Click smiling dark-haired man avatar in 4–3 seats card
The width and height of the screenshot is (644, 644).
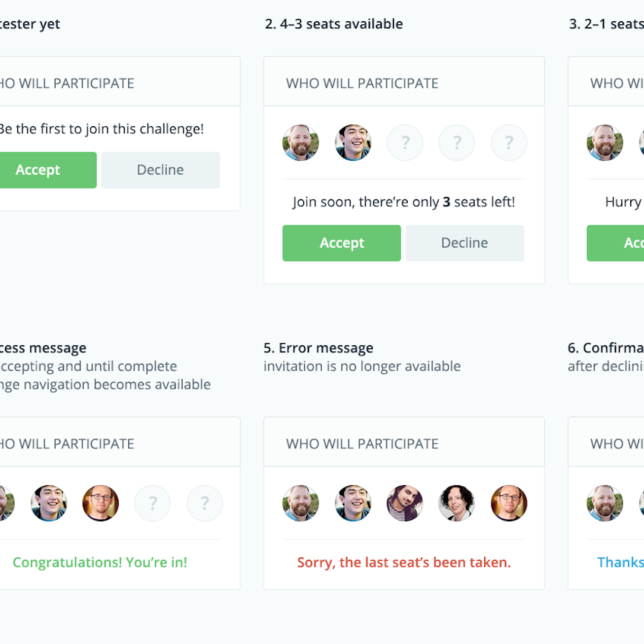353,142
